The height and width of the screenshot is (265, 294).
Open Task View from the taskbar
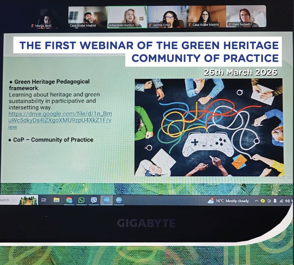[44, 200]
